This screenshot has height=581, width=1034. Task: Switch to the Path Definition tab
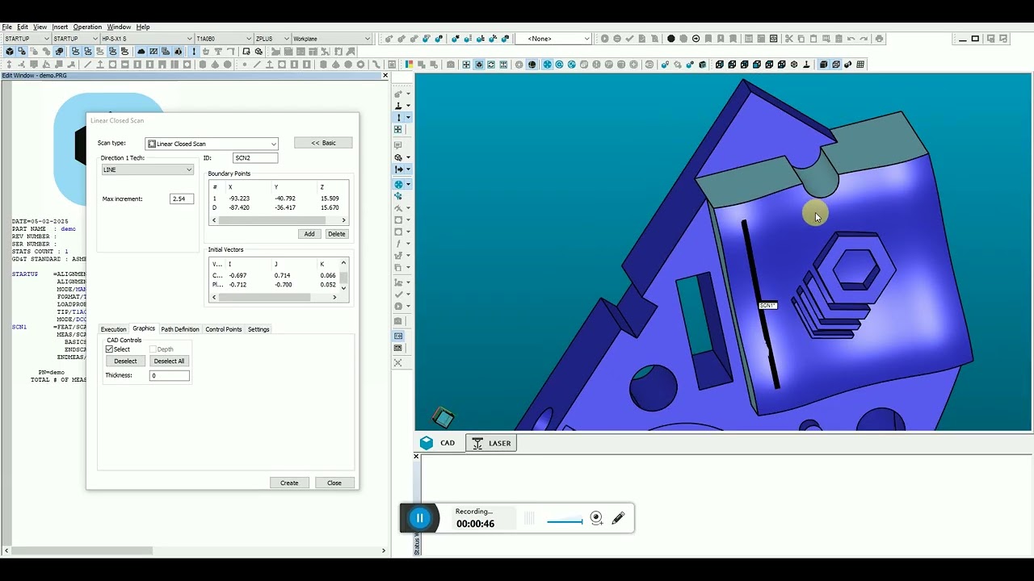point(179,329)
